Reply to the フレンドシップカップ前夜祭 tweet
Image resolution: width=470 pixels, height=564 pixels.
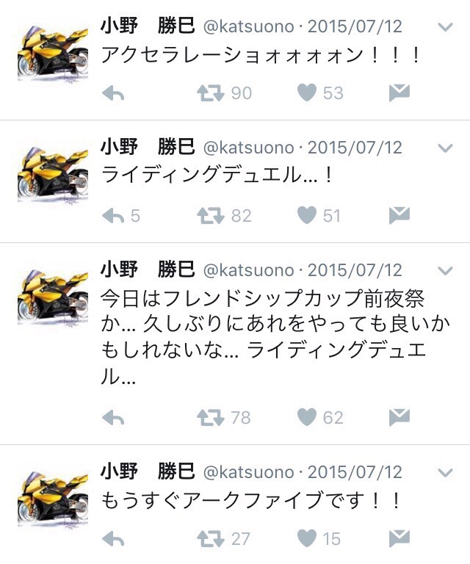pos(113,418)
